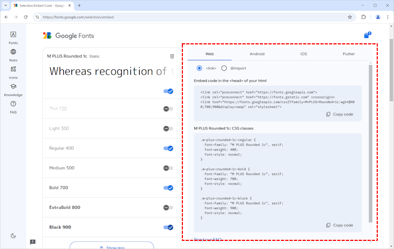
Task: Enable the ExtraBold 800 style
Action: click(168, 207)
